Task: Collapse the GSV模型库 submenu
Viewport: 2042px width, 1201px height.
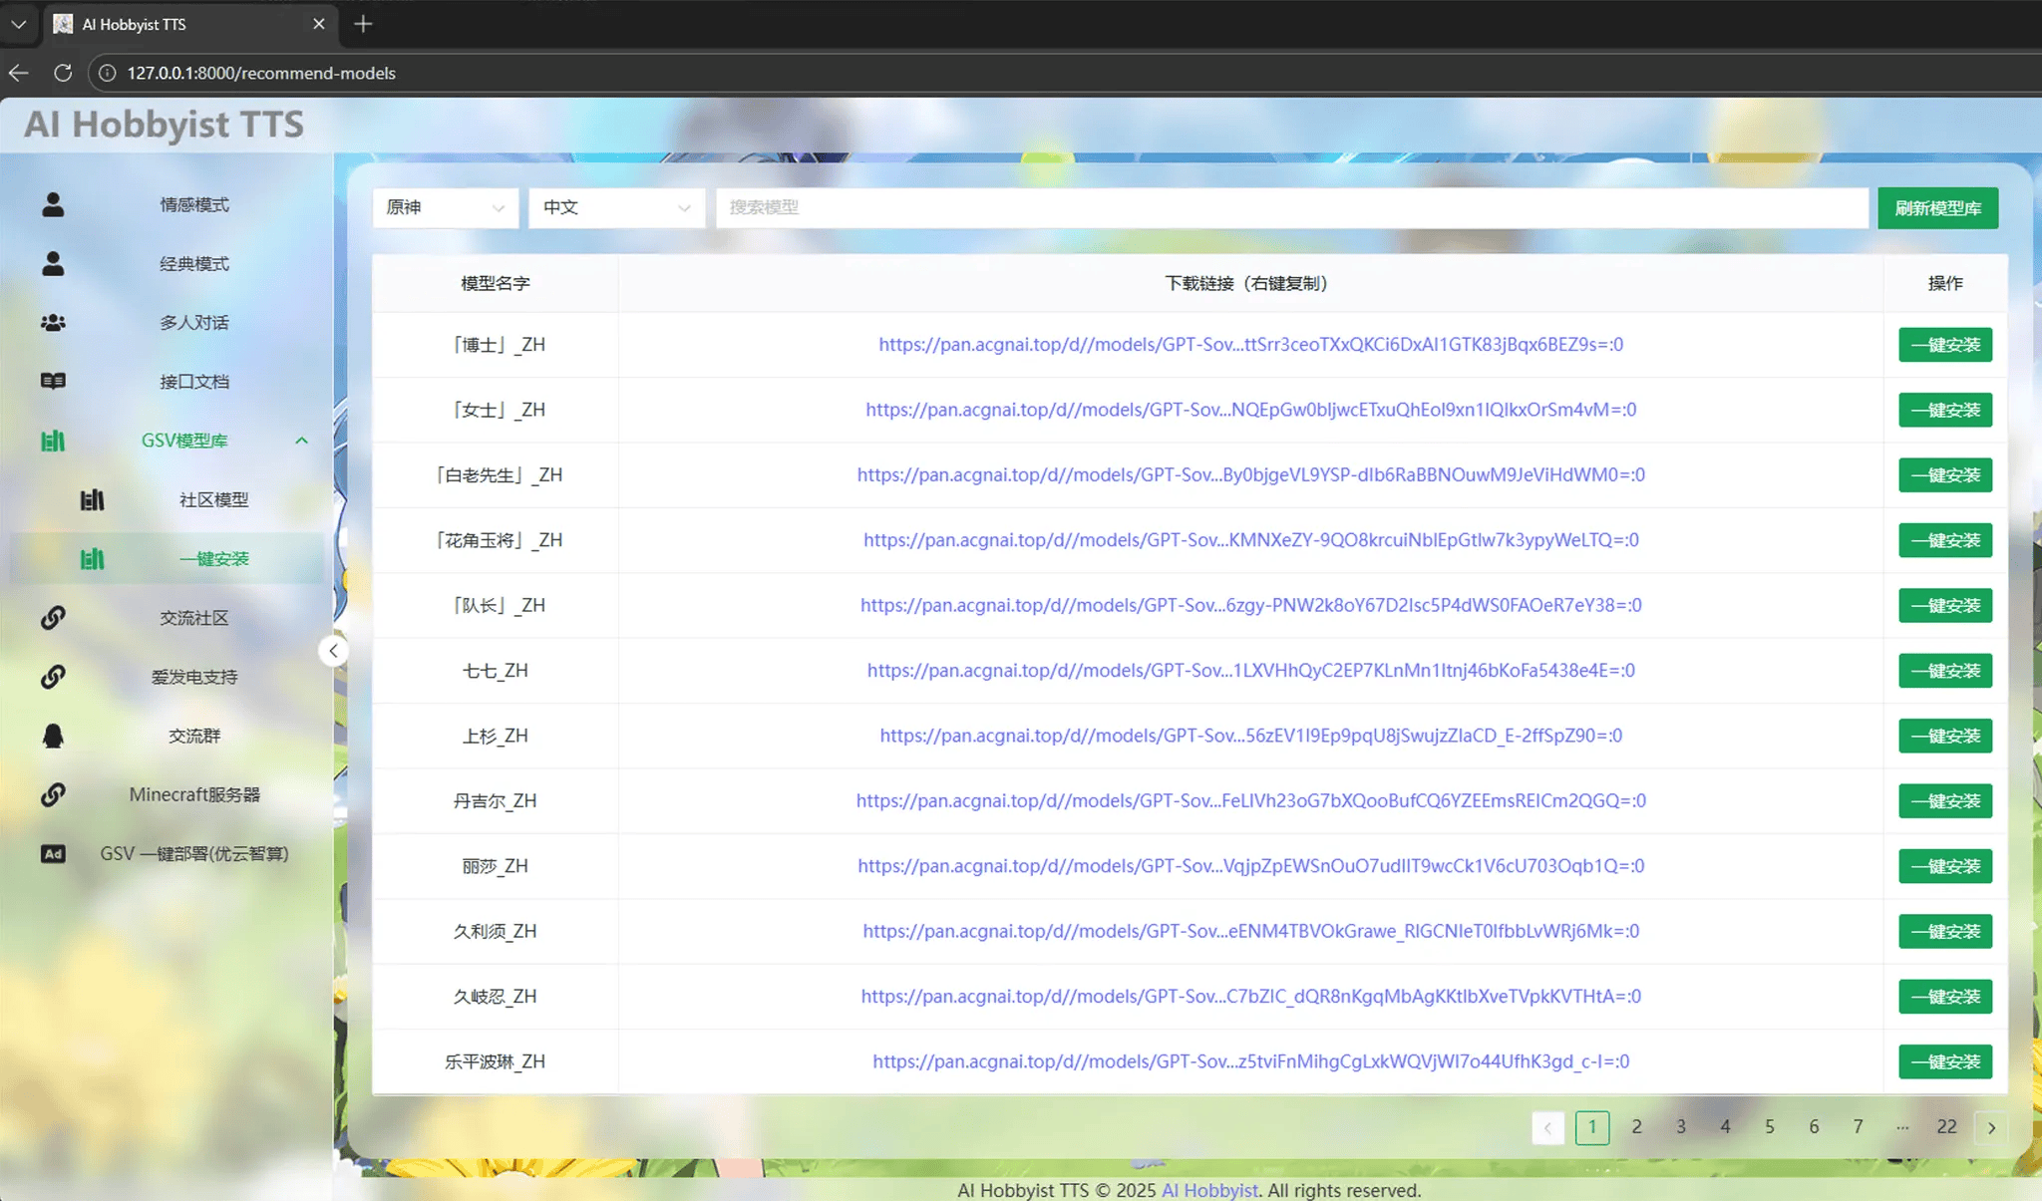Action: pyautogui.click(x=301, y=441)
